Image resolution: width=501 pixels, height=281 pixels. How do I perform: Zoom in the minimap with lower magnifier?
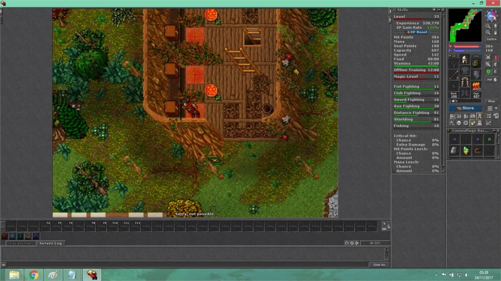(488, 32)
